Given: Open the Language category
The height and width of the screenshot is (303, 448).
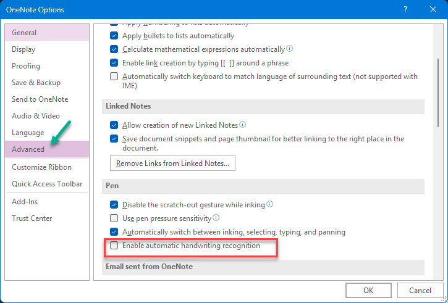Looking at the screenshot, I should pyautogui.click(x=47, y=133).
